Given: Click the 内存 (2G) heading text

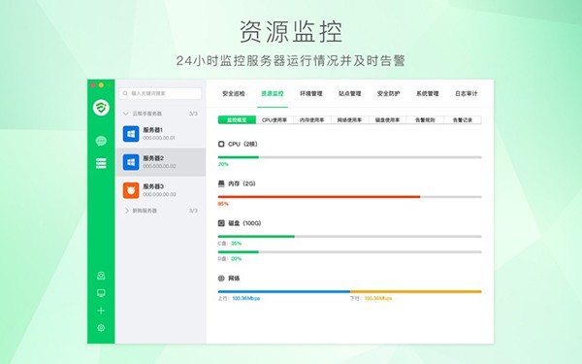Looking at the screenshot, I should [x=242, y=183].
